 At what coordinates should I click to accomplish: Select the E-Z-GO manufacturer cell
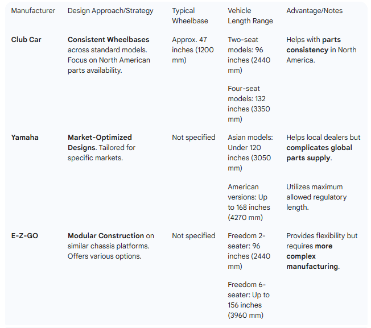pyautogui.click(x=24, y=235)
